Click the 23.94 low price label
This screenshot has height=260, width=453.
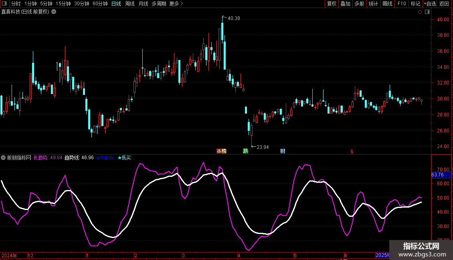point(263,147)
